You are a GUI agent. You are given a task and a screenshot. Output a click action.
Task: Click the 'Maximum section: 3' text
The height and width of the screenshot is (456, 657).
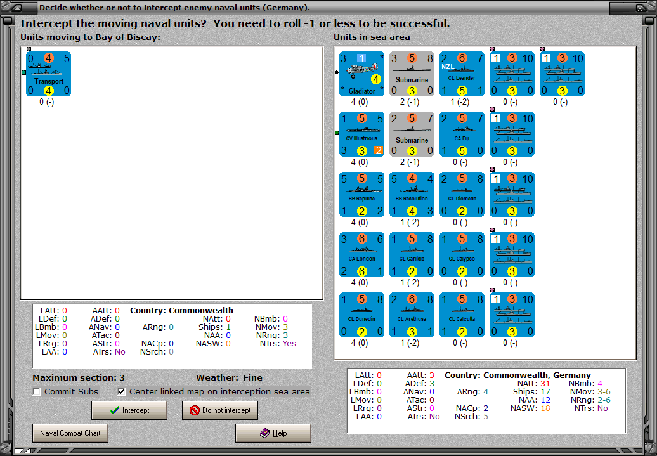(x=79, y=377)
